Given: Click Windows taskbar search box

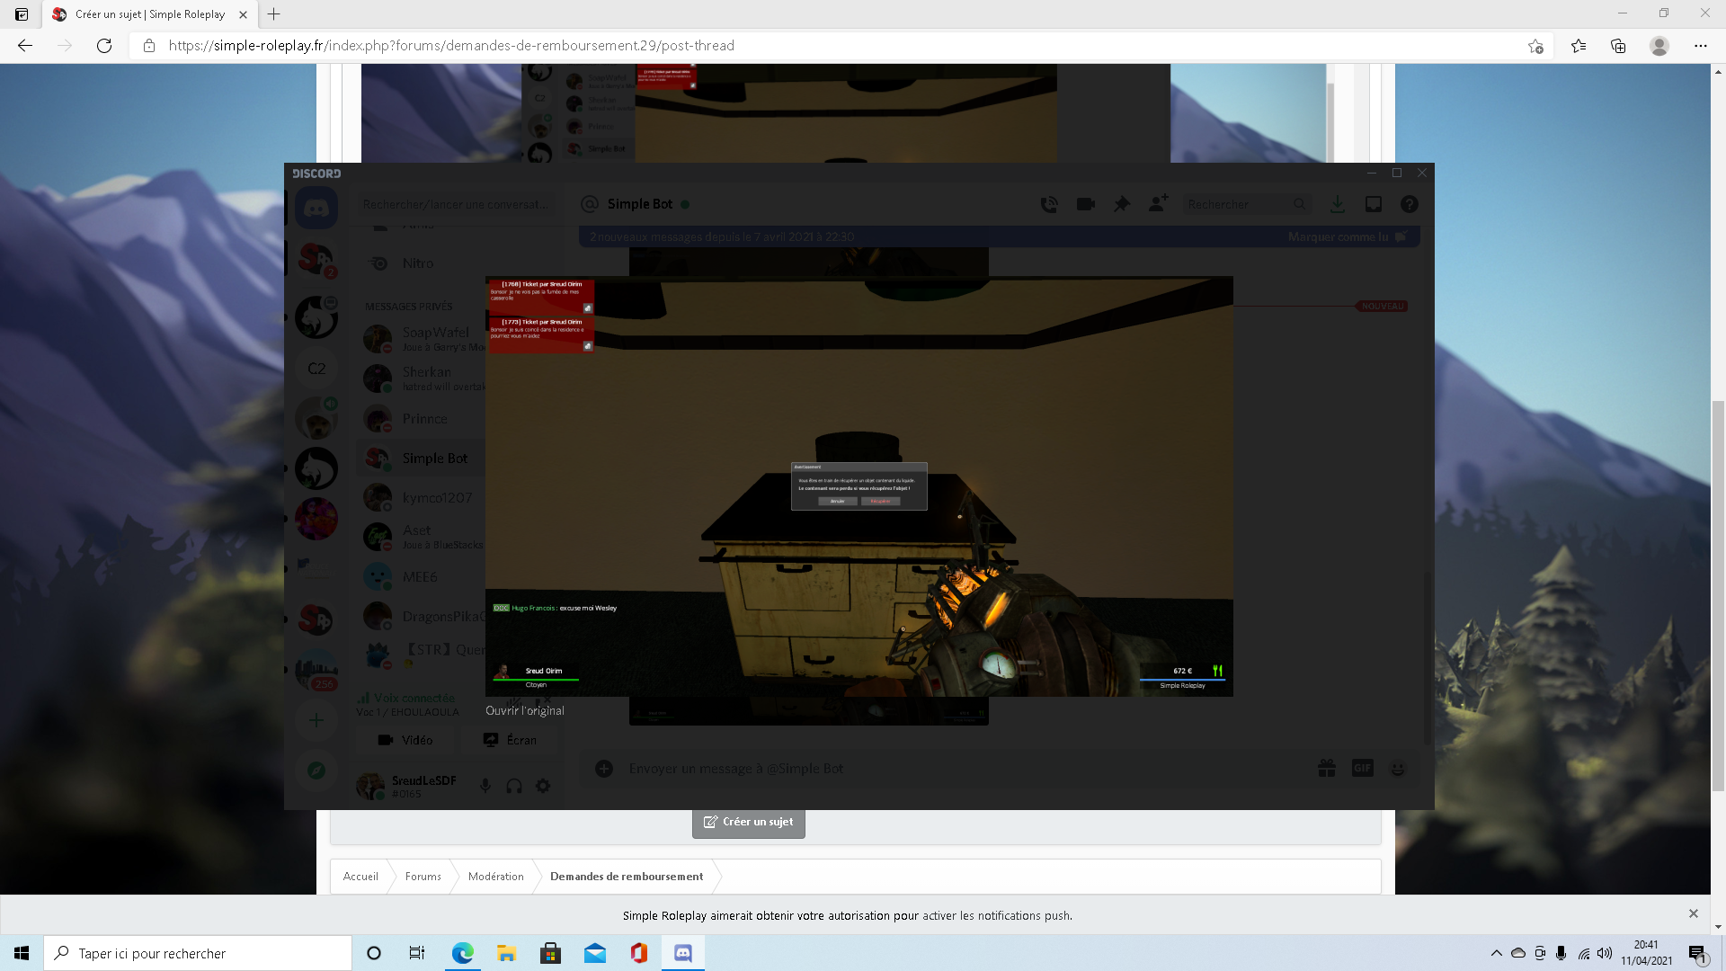Looking at the screenshot, I should pos(198,953).
